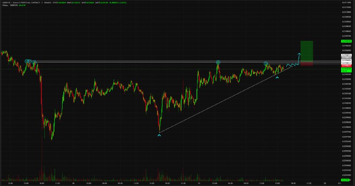Click the 1000PEPE perpetual contract symbol title
Image resolution: width=355 pixels, height=186 pixels.
pos(27,3)
